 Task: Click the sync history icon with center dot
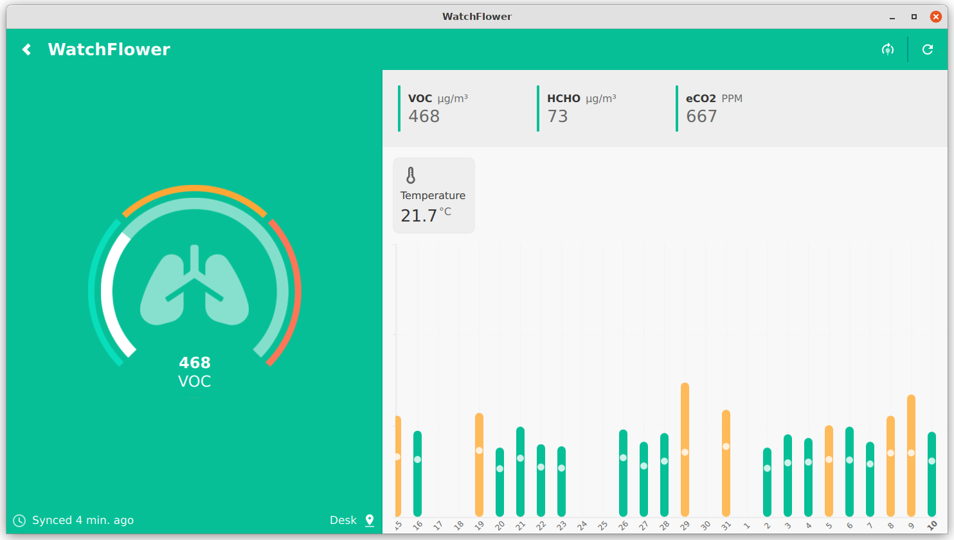[x=888, y=49]
